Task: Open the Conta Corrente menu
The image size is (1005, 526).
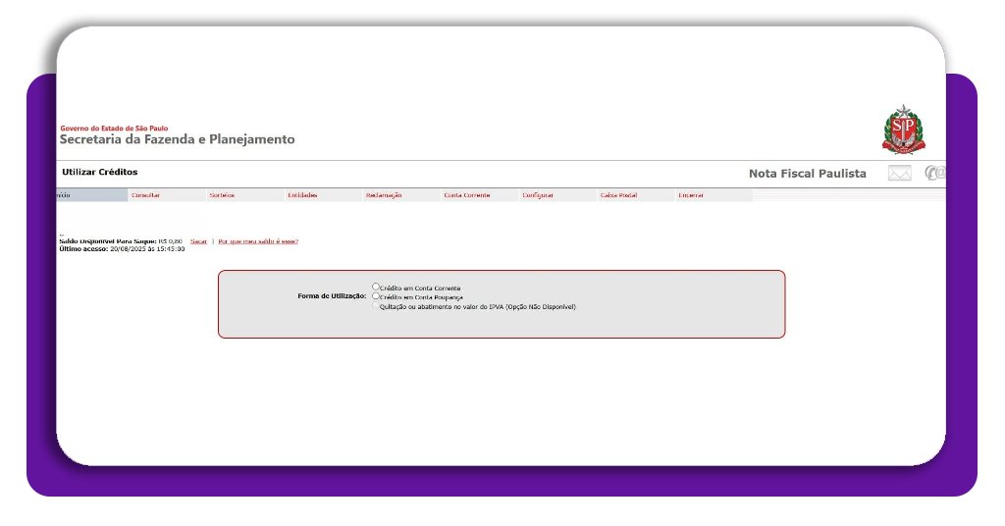Action: (466, 195)
